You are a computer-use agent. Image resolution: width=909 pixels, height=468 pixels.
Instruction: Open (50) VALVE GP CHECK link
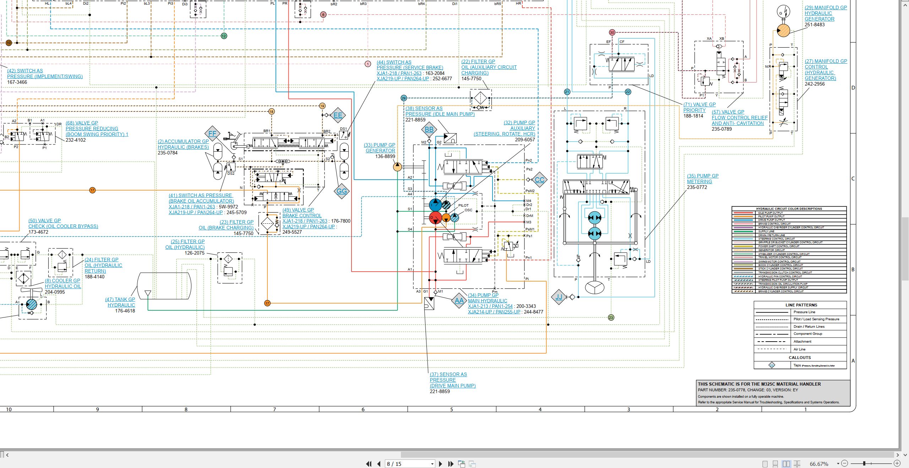[63, 223]
